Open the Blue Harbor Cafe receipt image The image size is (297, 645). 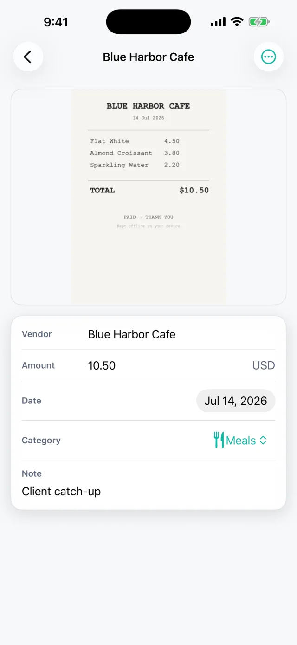click(x=148, y=197)
